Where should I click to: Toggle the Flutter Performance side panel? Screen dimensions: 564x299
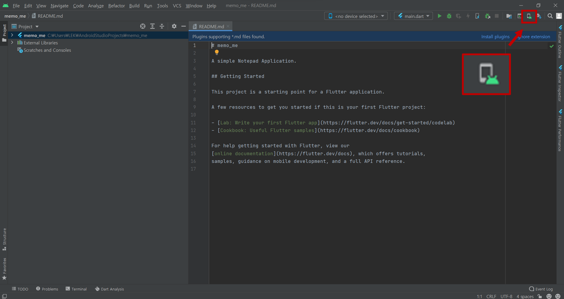[560, 130]
